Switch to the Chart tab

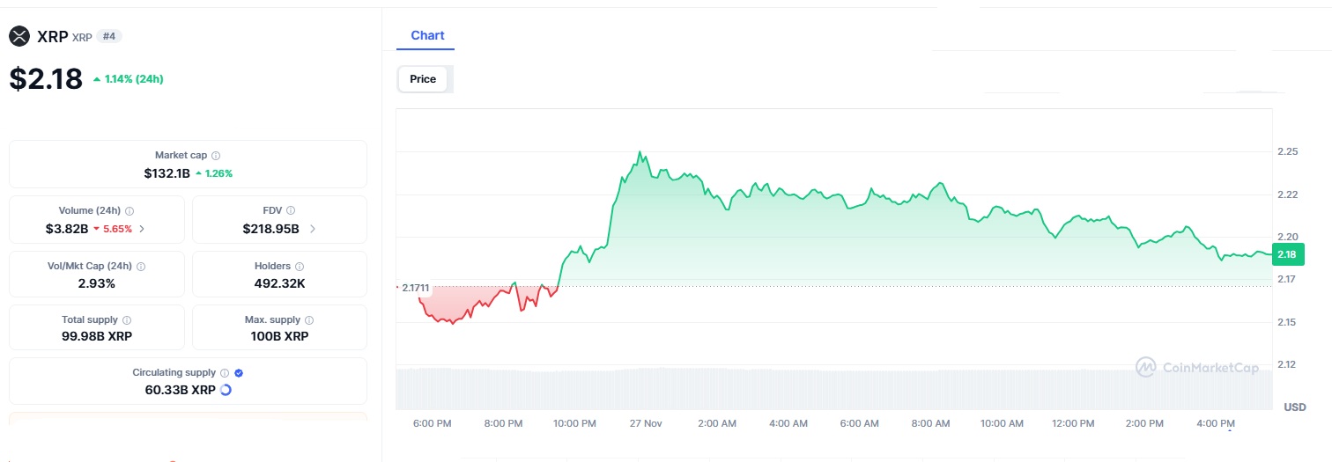[x=427, y=36]
